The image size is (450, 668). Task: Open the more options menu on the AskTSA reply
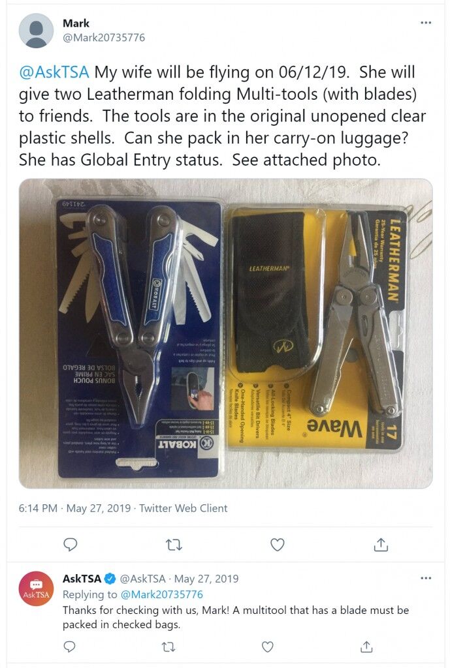tap(426, 578)
